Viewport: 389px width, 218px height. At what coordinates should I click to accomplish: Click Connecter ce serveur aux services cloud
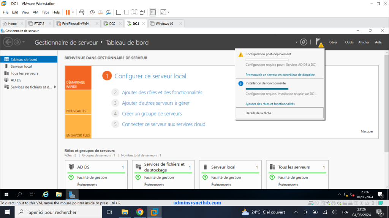(163, 124)
